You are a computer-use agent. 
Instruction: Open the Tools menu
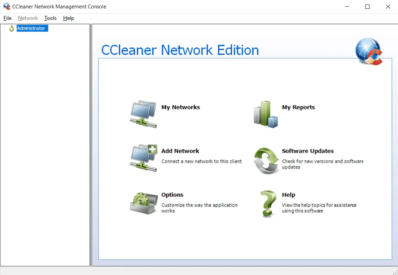coord(50,18)
